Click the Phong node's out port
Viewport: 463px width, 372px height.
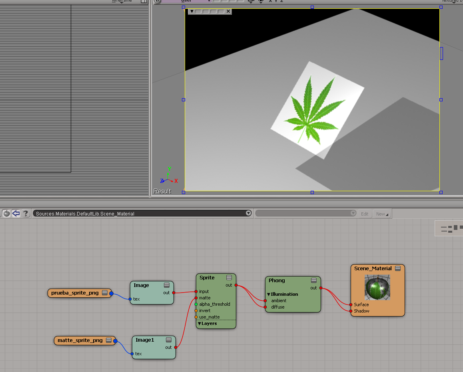(321, 288)
